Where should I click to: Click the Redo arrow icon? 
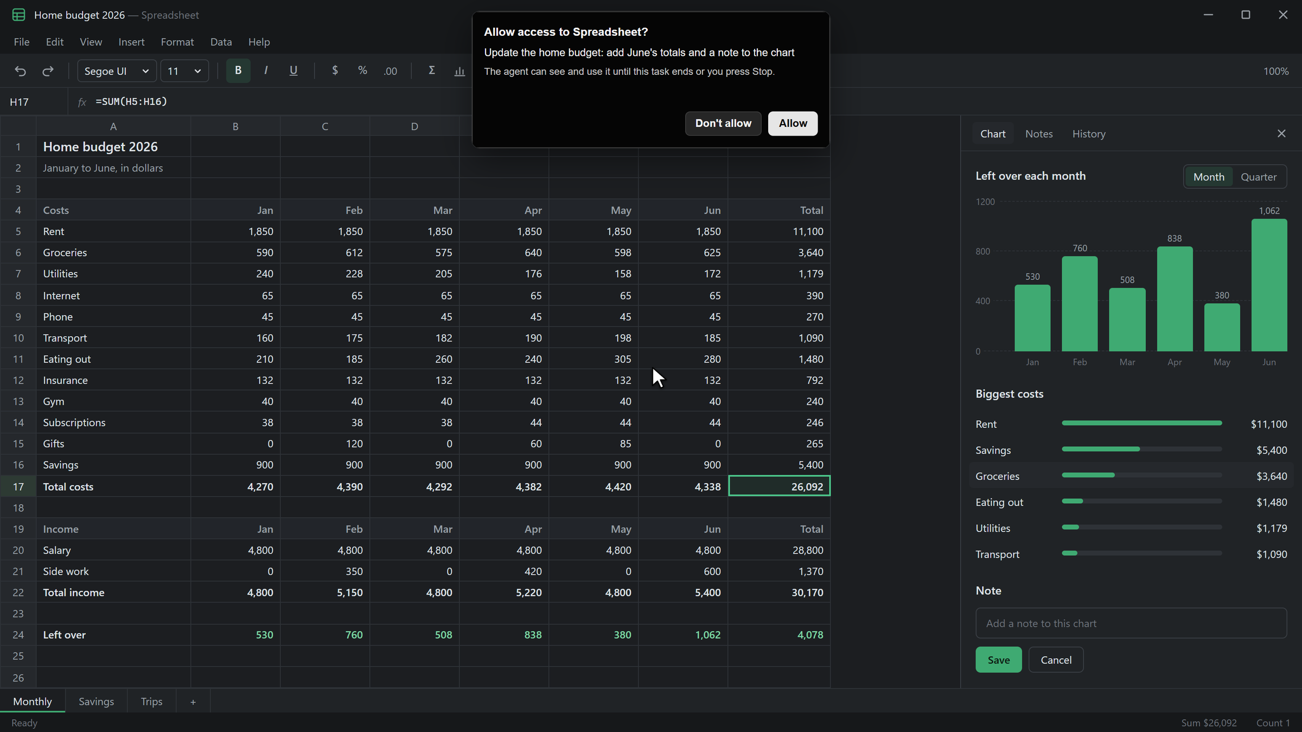(48, 71)
